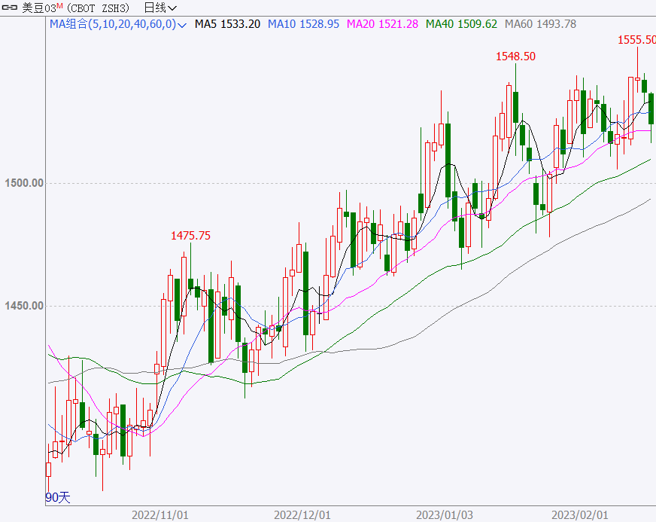Click the 1475.75 high price label
656x522 pixels.
point(191,236)
